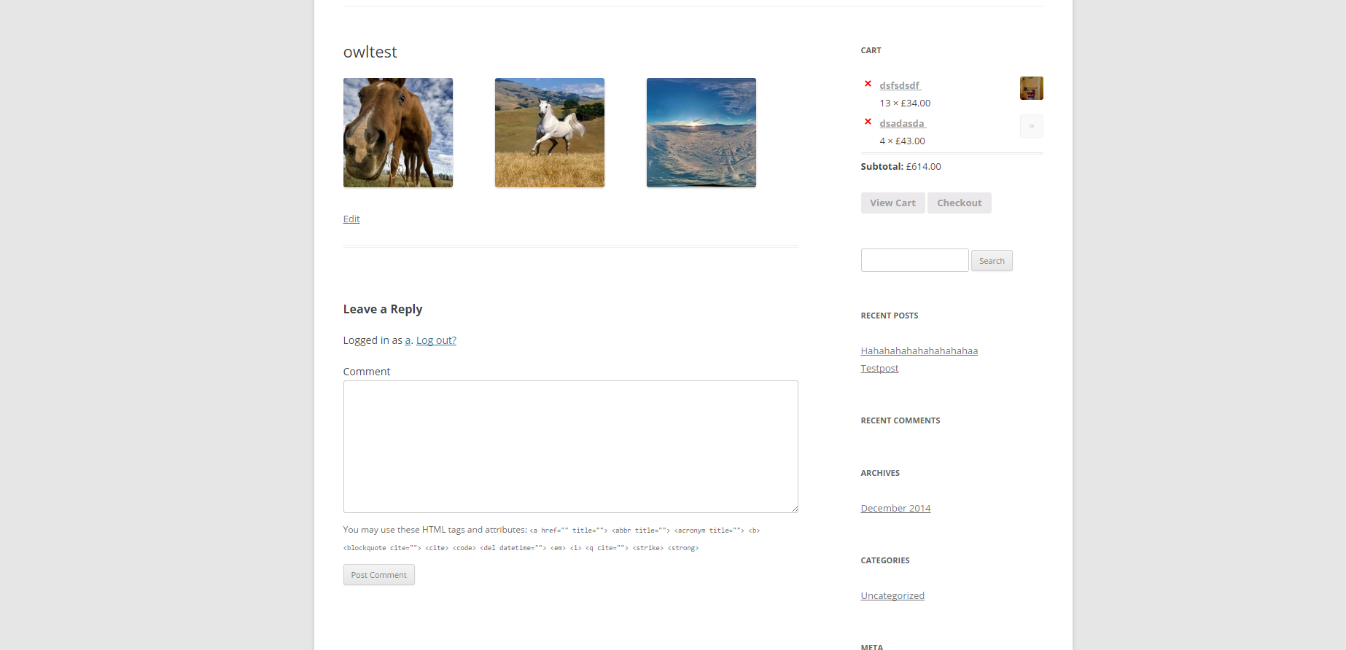
Task: Open dsadasda placeholder product thumbnail
Action: point(1031,126)
